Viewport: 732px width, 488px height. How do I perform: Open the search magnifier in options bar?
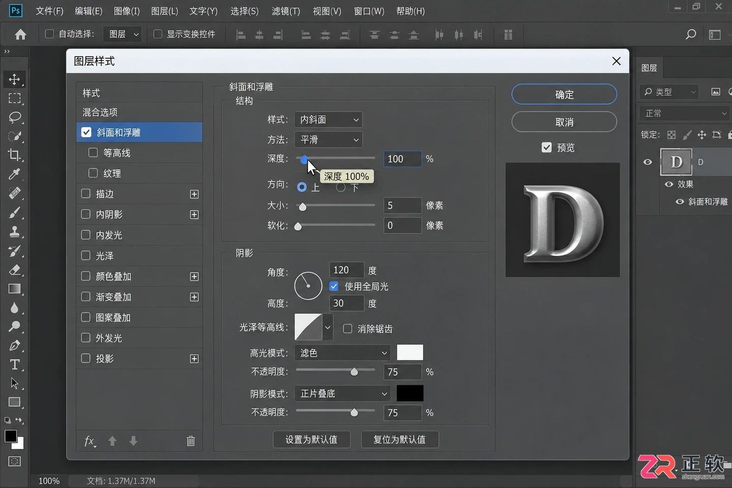(x=690, y=34)
